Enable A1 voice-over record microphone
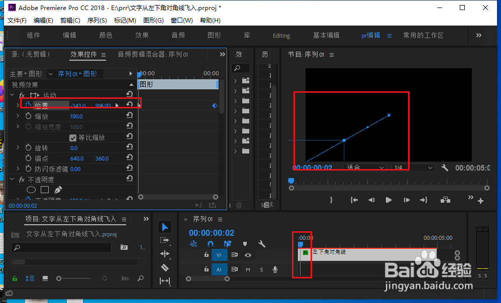Image resolution: width=501 pixels, height=303 pixels. [275, 269]
